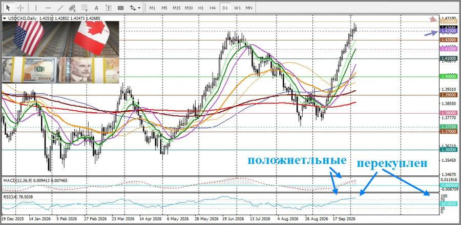Switch chart to H4 timeframe
Viewport: 461px width, 225px height.
pyautogui.click(x=213, y=8)
